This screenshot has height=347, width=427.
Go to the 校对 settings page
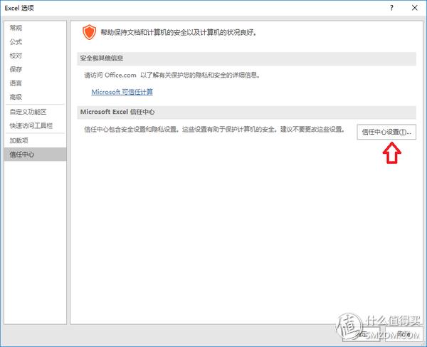35,56
